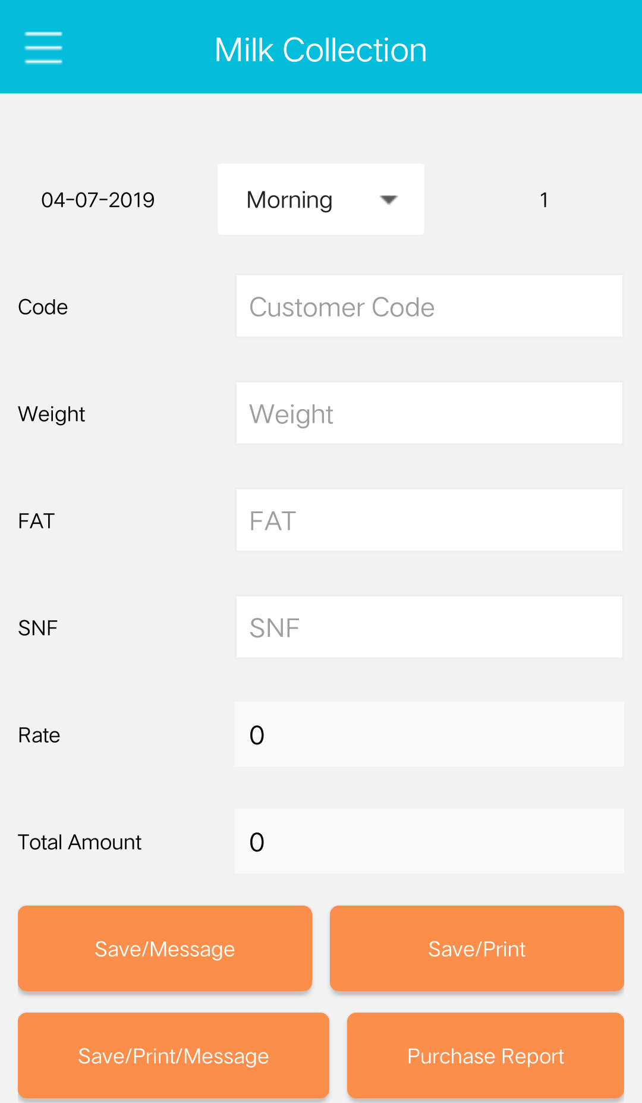Click the Total Amount value field
Viewport: 642px width, 1103px height.
(x=429, y=842)
